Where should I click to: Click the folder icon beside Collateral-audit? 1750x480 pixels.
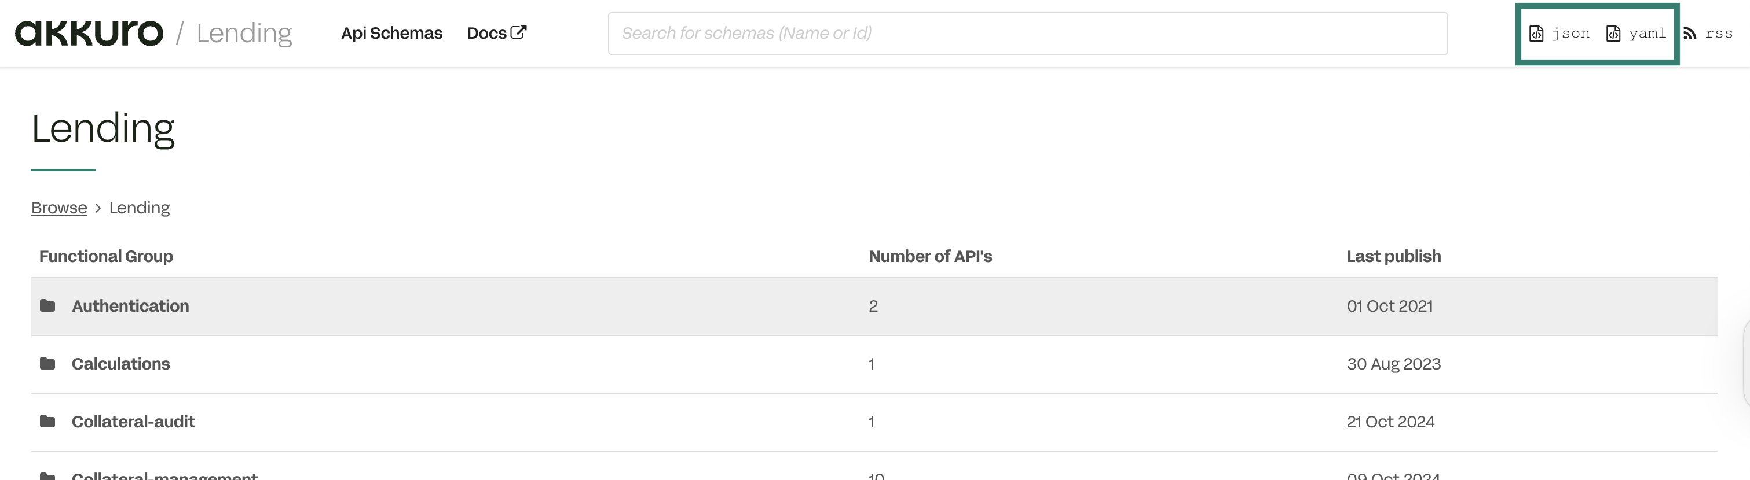click(x=47, y=421)
